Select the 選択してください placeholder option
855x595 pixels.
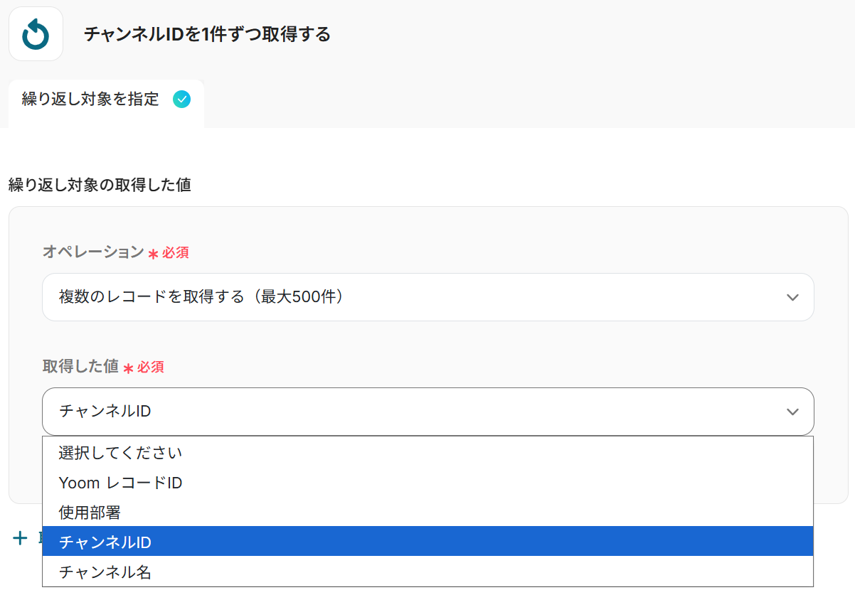click(120, 453)
